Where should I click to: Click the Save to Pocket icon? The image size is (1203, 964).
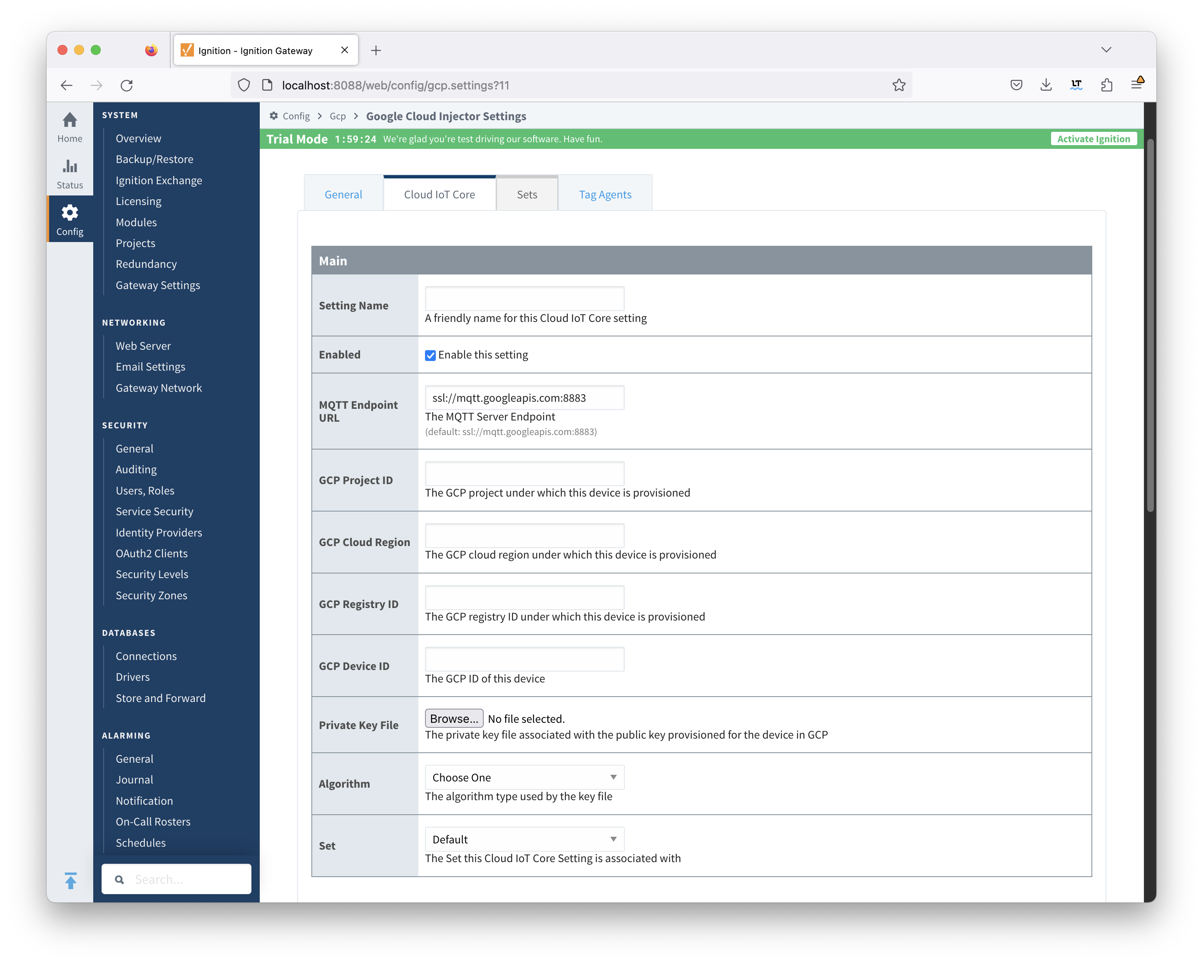point(1016,85)
